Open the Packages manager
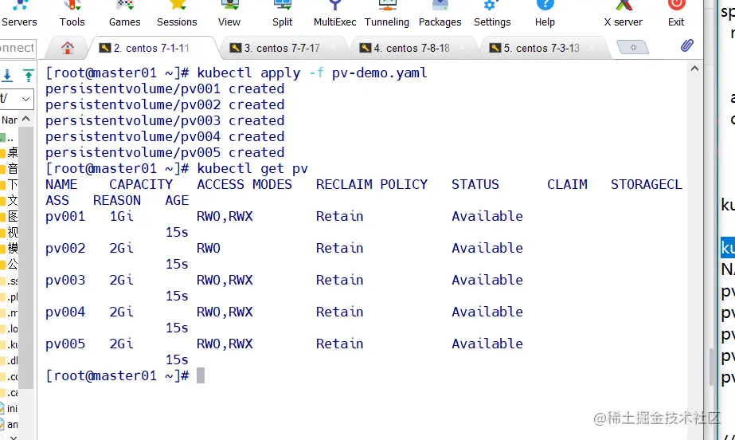This screenshot has height=440, width=735. [440, 14]
